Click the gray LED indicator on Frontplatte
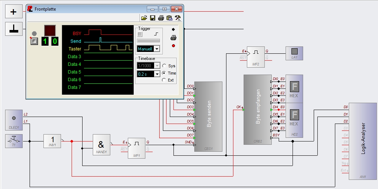This screenshot has height=189, width=378. [x=34, y=34]
